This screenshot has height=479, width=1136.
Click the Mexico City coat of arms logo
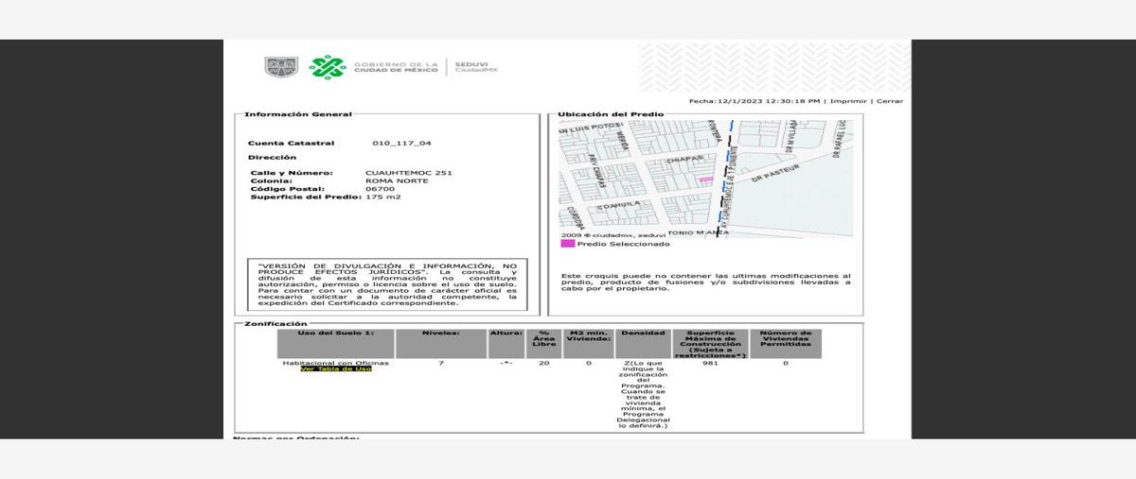click(x=281, y=67)
